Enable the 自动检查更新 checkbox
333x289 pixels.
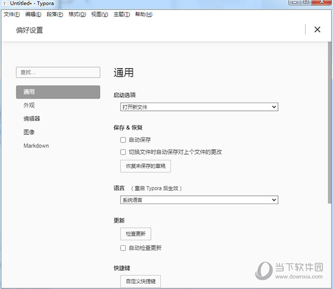(x=123, y=248)
